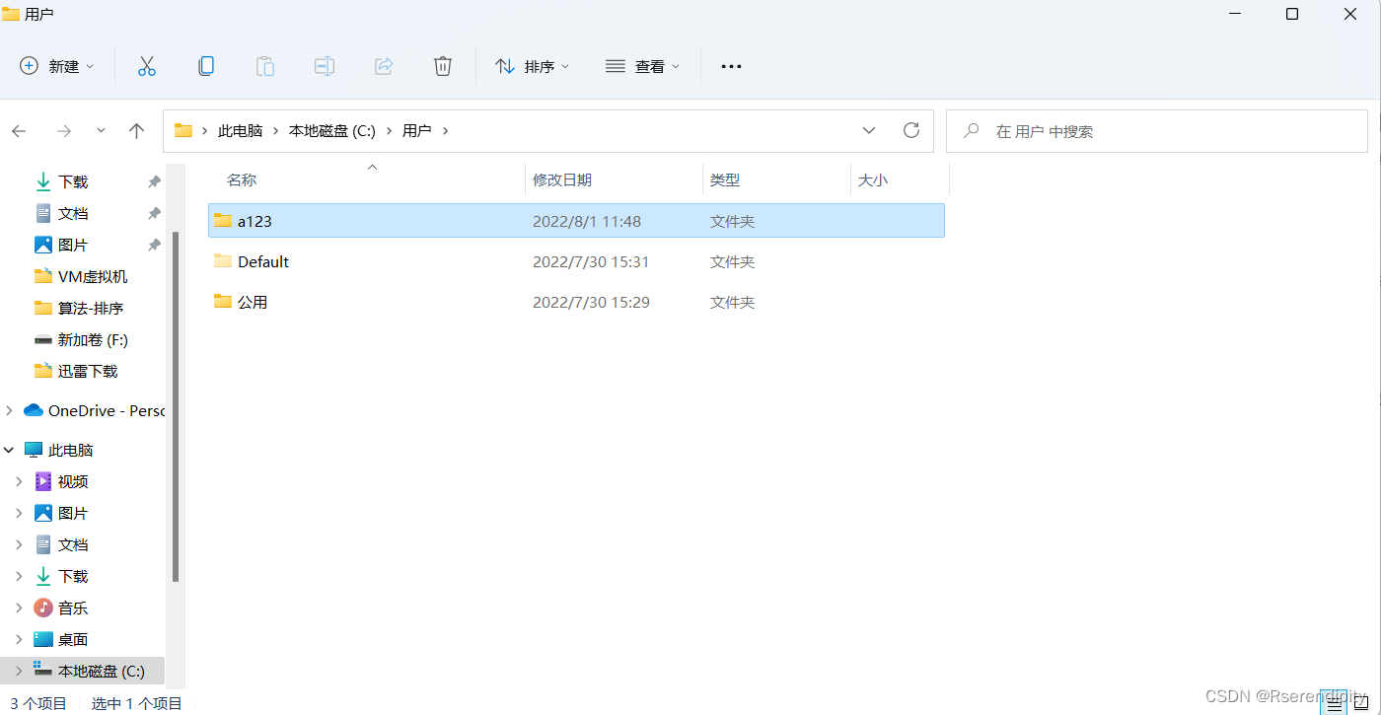1381x715 pixels.
Task: Click 本地磁盘 (C:) in the breadcrumb
Action: point(332,130)
